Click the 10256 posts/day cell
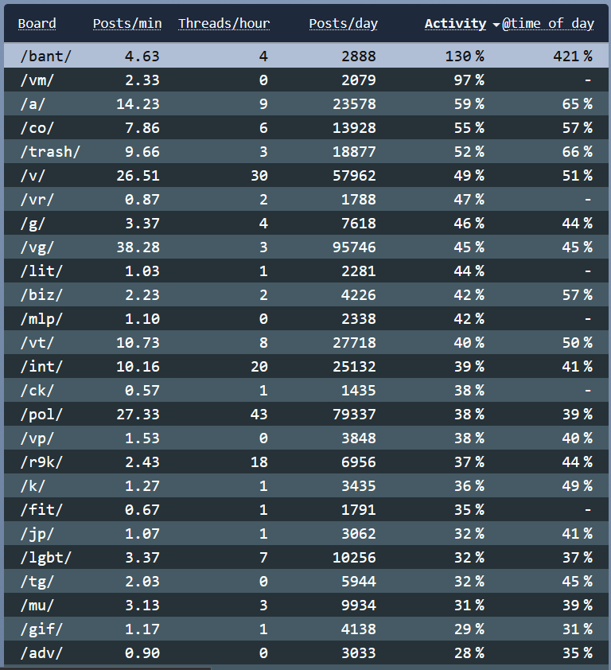The width and height of the screenshot is (611, 670). 355,558
